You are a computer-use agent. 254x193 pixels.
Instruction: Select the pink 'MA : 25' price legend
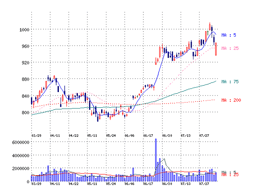[230, 48]
